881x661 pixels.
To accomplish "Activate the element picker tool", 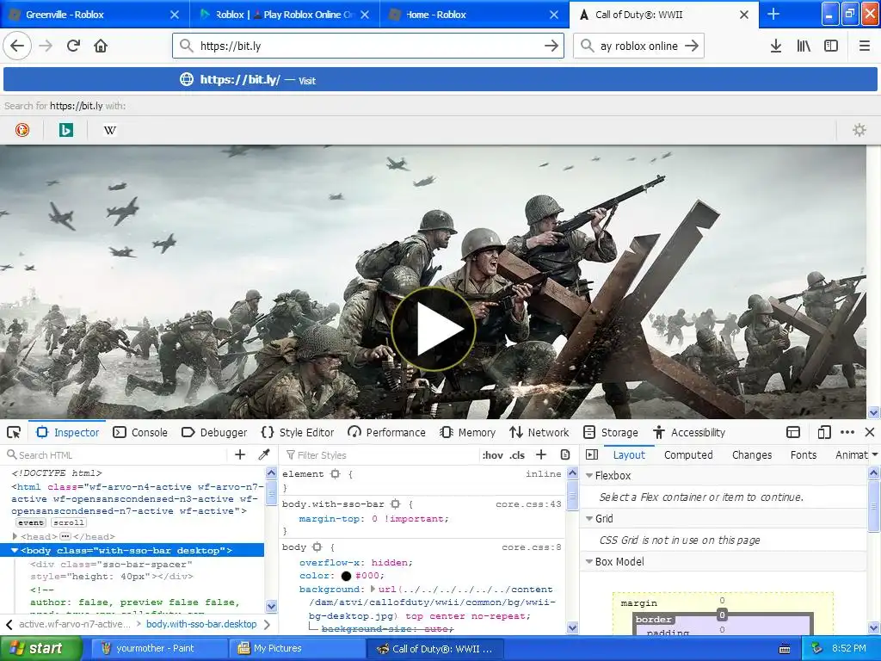I will coord(14,432).
